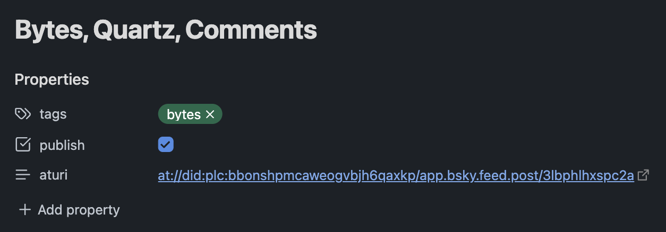Click the tags property icon

pyautogui.click(x=22, y=114)
